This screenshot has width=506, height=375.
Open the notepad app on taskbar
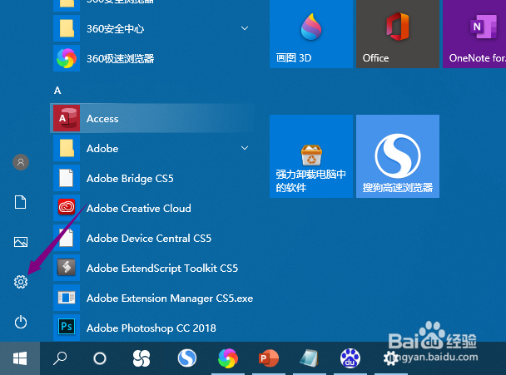click(x=309, y=358)
